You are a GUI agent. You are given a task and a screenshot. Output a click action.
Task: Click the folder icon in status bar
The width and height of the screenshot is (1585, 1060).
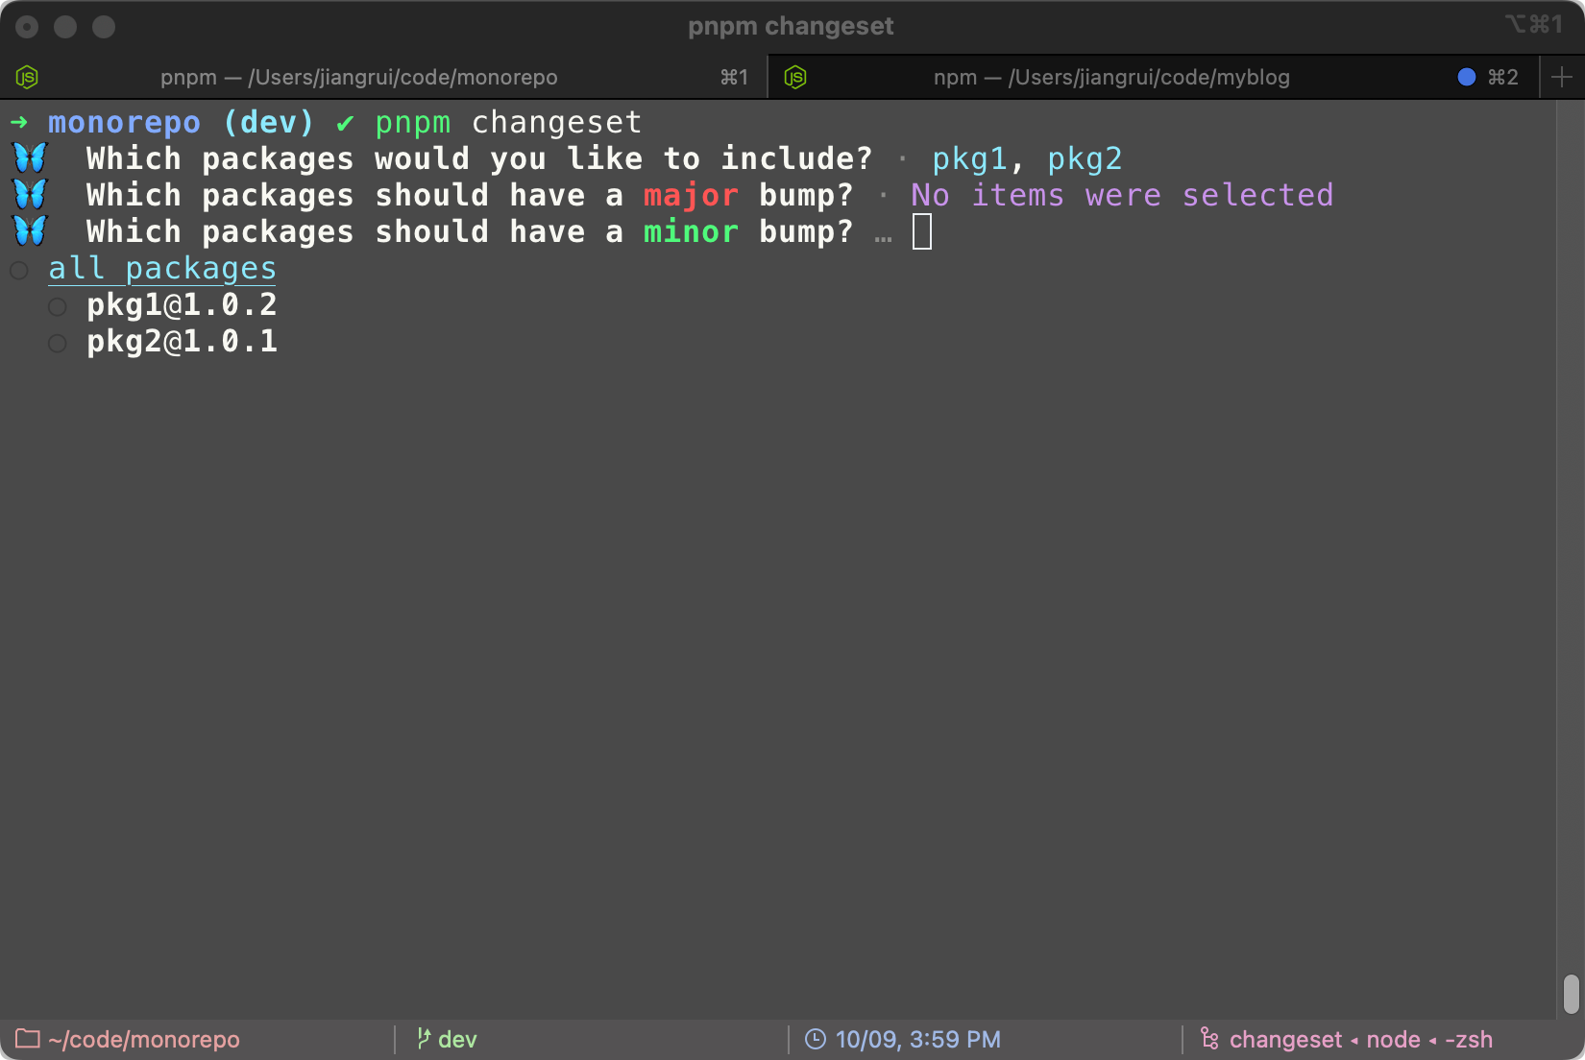pyautogui.click(x=27, y=1039)
